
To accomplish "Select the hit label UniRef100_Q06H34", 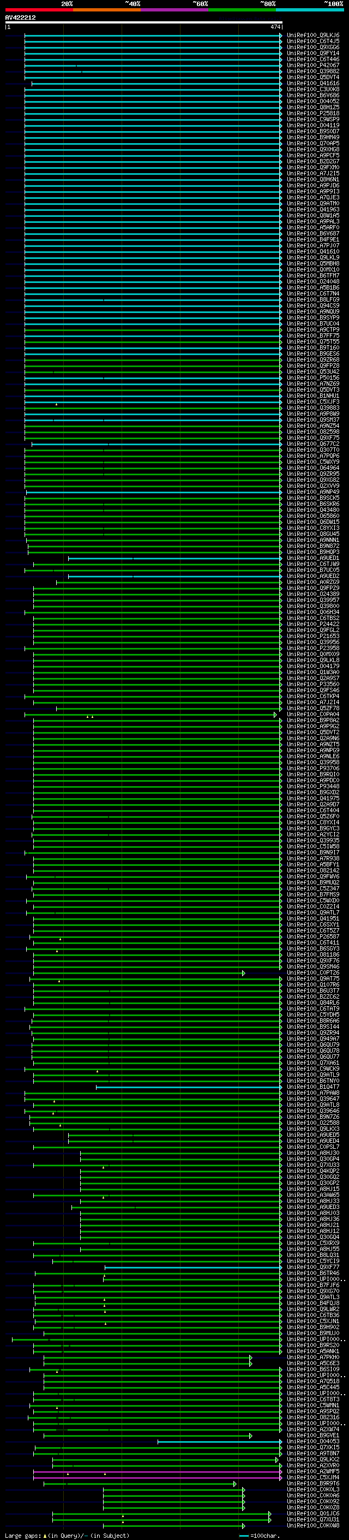I will (x=312, y=612).
